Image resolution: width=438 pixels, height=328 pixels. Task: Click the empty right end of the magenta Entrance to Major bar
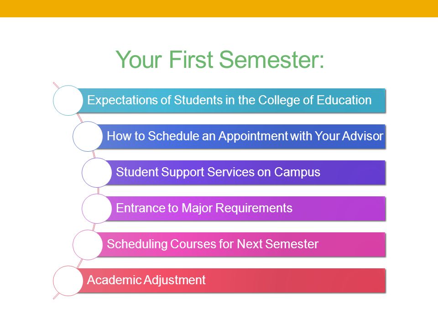tap(339, 208)
